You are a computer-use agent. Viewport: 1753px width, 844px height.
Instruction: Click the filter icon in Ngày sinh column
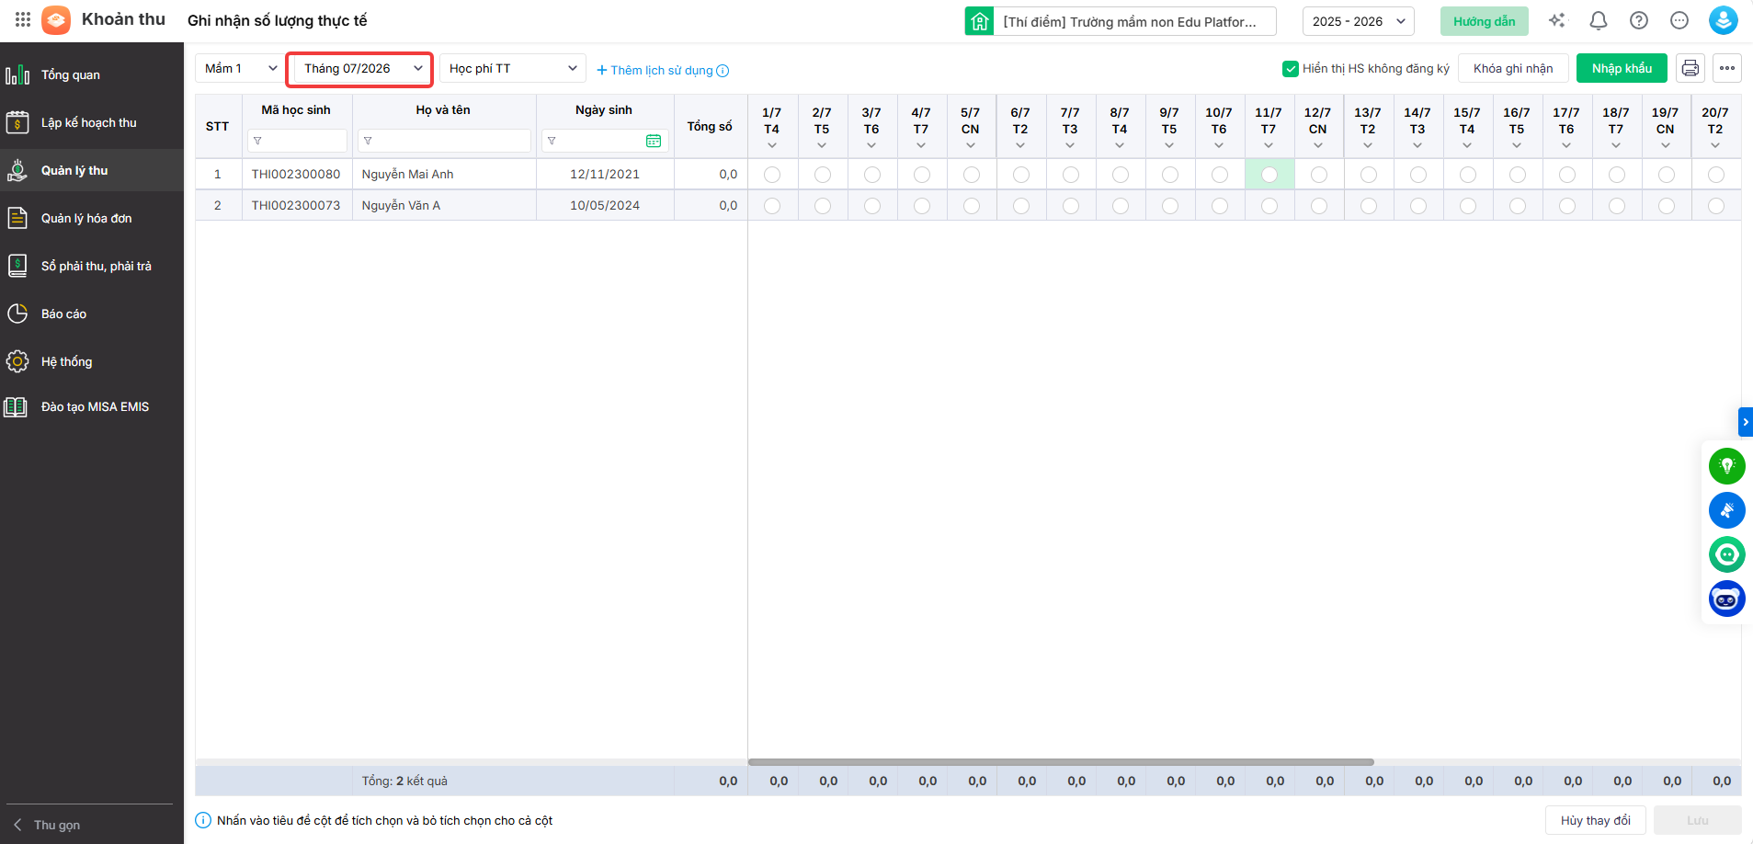[x=552, y=141]
